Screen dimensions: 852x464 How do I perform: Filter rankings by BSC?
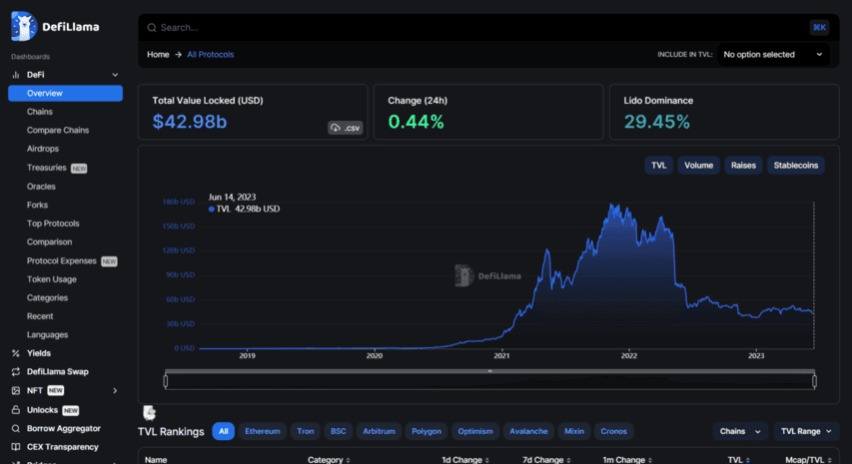[338, 431]
